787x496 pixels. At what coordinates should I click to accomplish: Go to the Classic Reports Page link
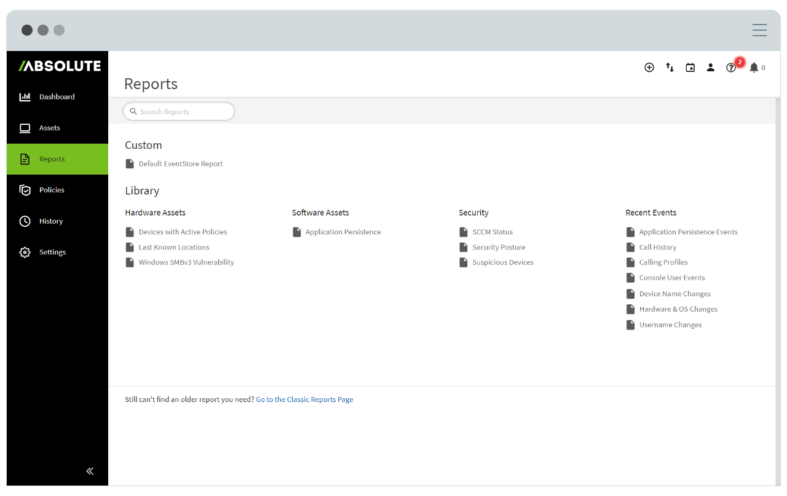pos(304,400)
